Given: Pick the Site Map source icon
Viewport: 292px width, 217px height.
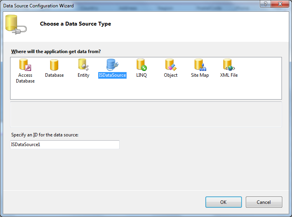Looking at the screenshot, I should pos(200,65).
